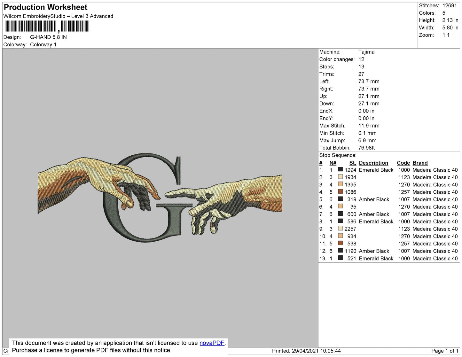Select the cream swatch in stop row 2
Screen dimensions: 462x357
(x=341, y=177)
